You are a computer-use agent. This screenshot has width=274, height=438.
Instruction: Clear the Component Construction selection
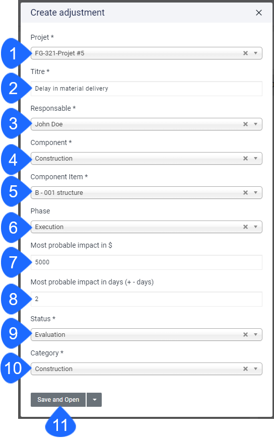pyautogui.click(x=245, y=159)
